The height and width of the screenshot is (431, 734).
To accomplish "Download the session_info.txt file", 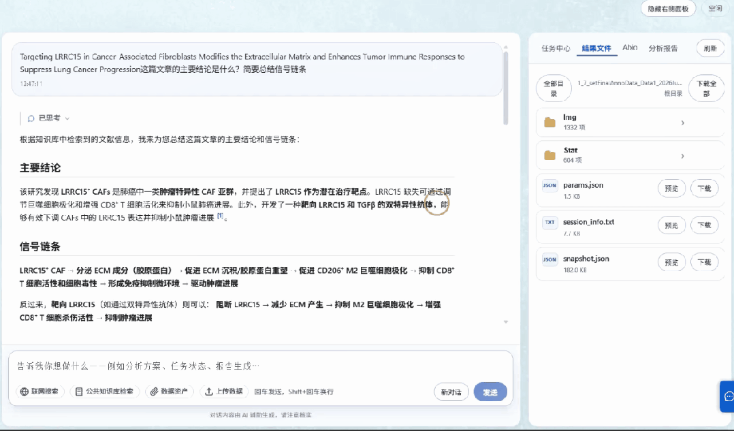I will pos(704,225).
